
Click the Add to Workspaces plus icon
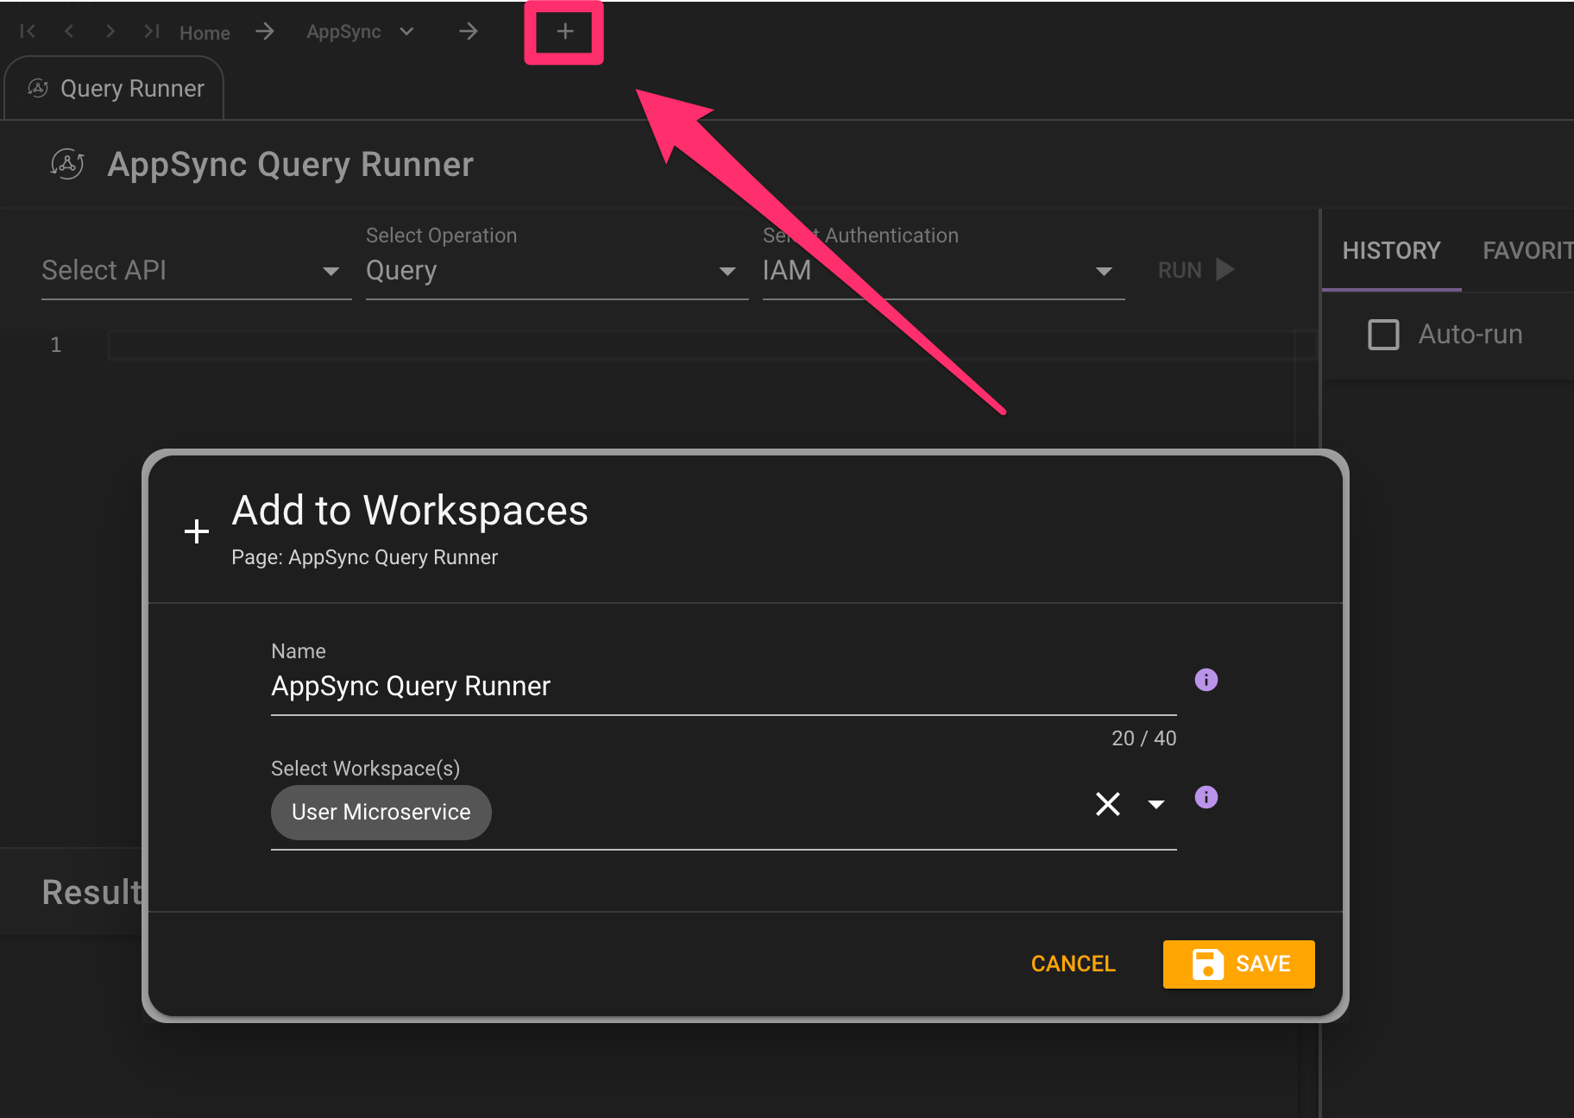[197, 531]
